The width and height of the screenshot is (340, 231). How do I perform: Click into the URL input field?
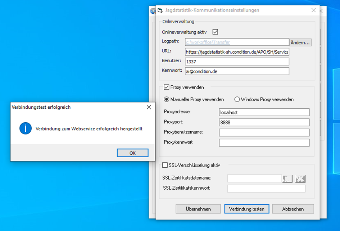[x=237, y=52]
